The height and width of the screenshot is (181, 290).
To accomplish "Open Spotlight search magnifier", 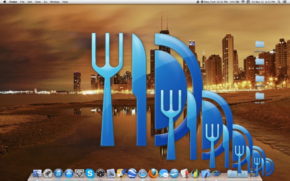I will [x=279, y=2].
